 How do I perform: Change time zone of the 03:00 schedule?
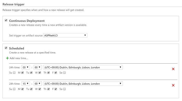pos(83,67)
